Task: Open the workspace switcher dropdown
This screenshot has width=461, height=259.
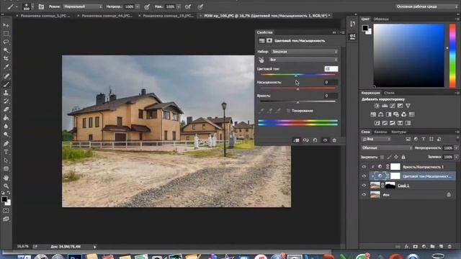Action: click(426, 6)
